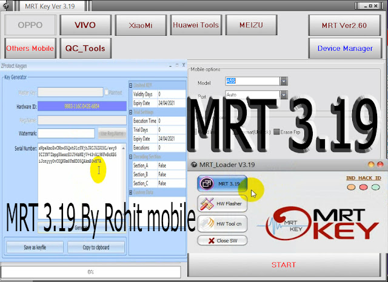The image size is (388, 282).
Task: Click the MRT Key app icon in title bar
Action: coord(5,5)
